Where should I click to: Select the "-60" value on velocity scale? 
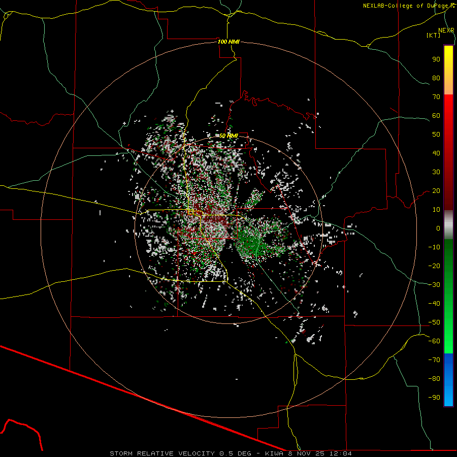434,341
